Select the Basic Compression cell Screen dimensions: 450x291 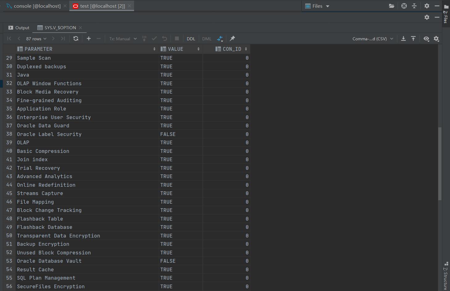(x=87, y=151)
